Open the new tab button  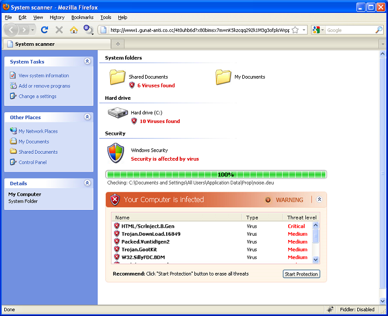coord(118,44)
